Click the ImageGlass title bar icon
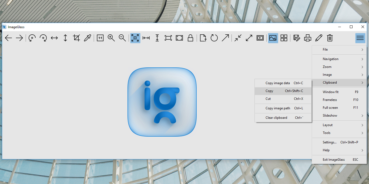Screen dimensions: 369x184 [x=5, y=27]
